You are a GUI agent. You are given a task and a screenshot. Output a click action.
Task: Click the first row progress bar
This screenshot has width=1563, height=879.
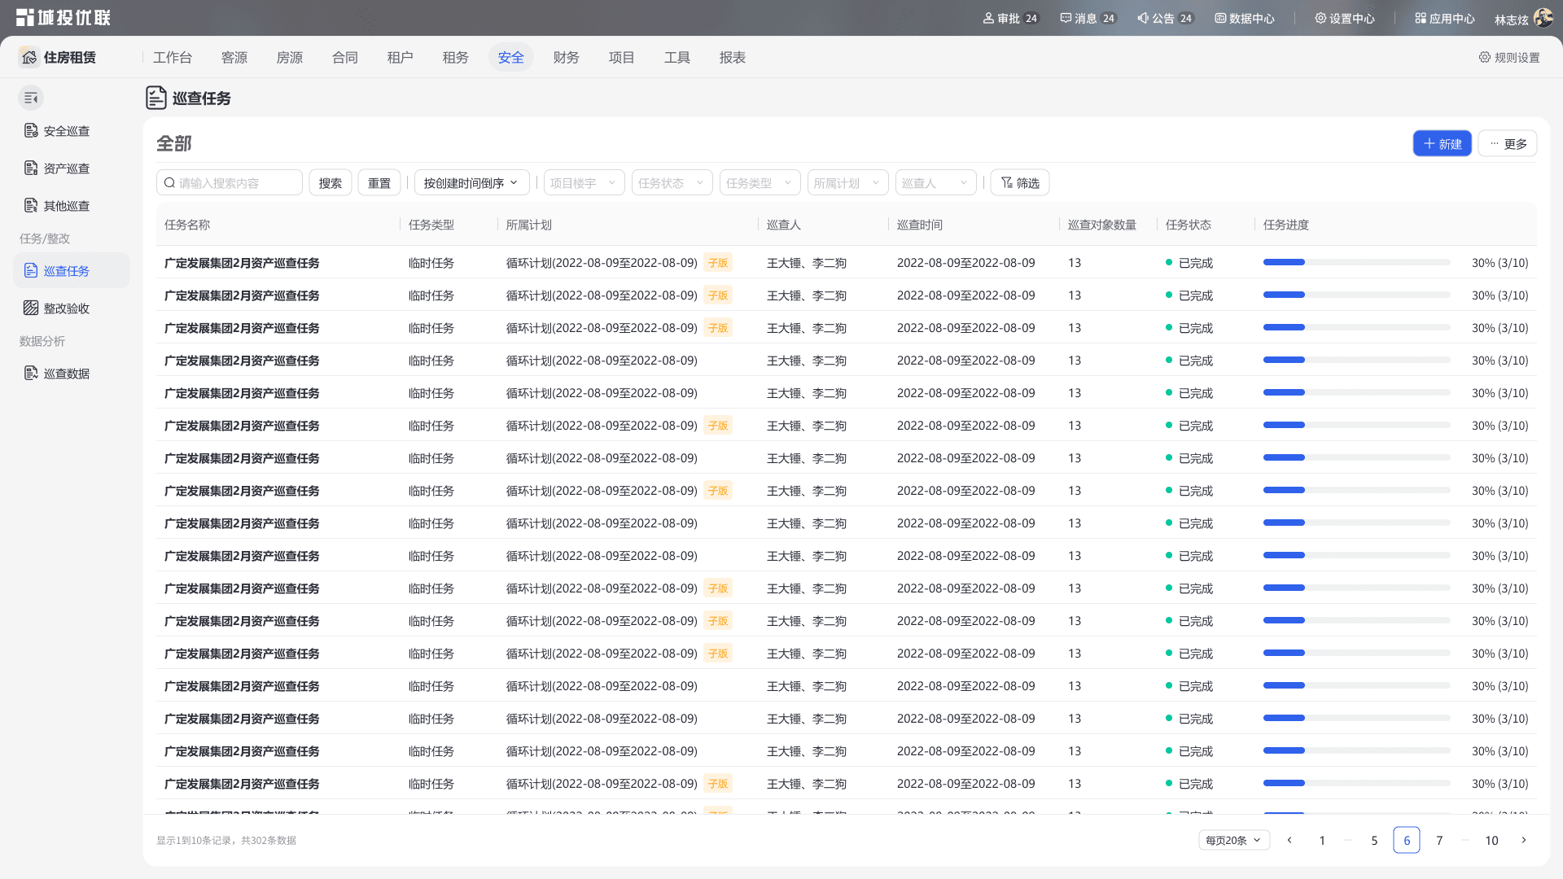coord(1357,262)
